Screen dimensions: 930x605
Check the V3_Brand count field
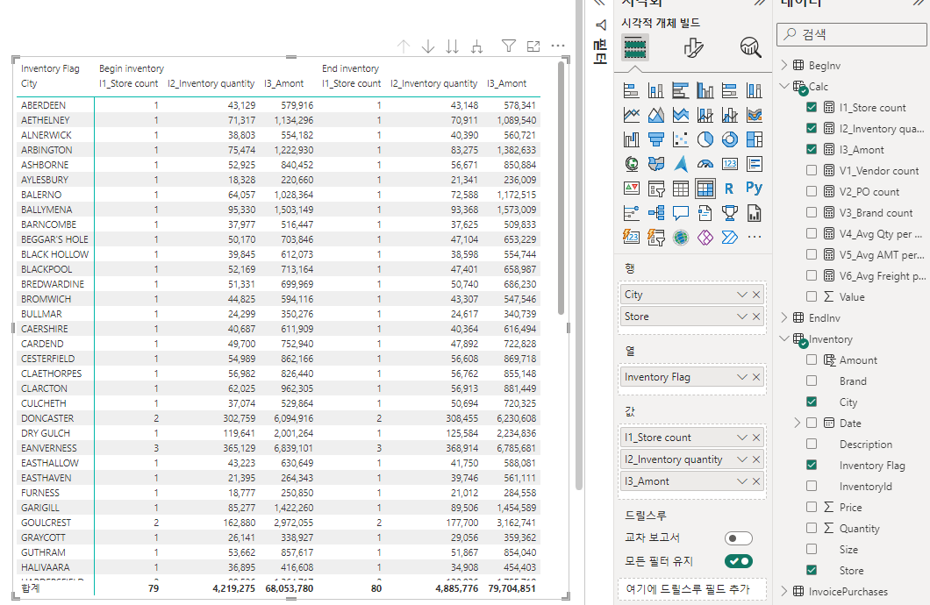point(812,212)
